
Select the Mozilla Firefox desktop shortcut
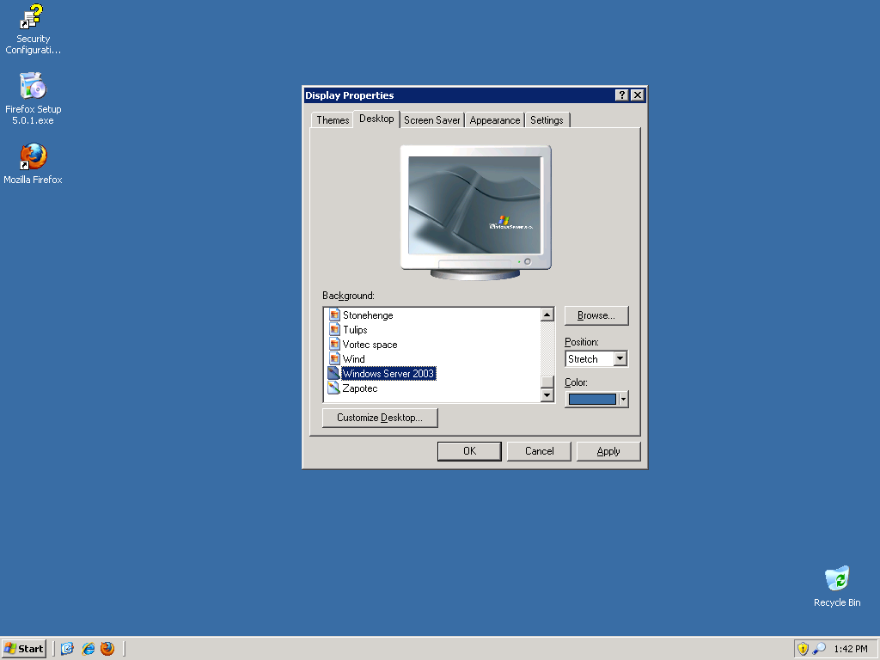(x=33, y=164)
